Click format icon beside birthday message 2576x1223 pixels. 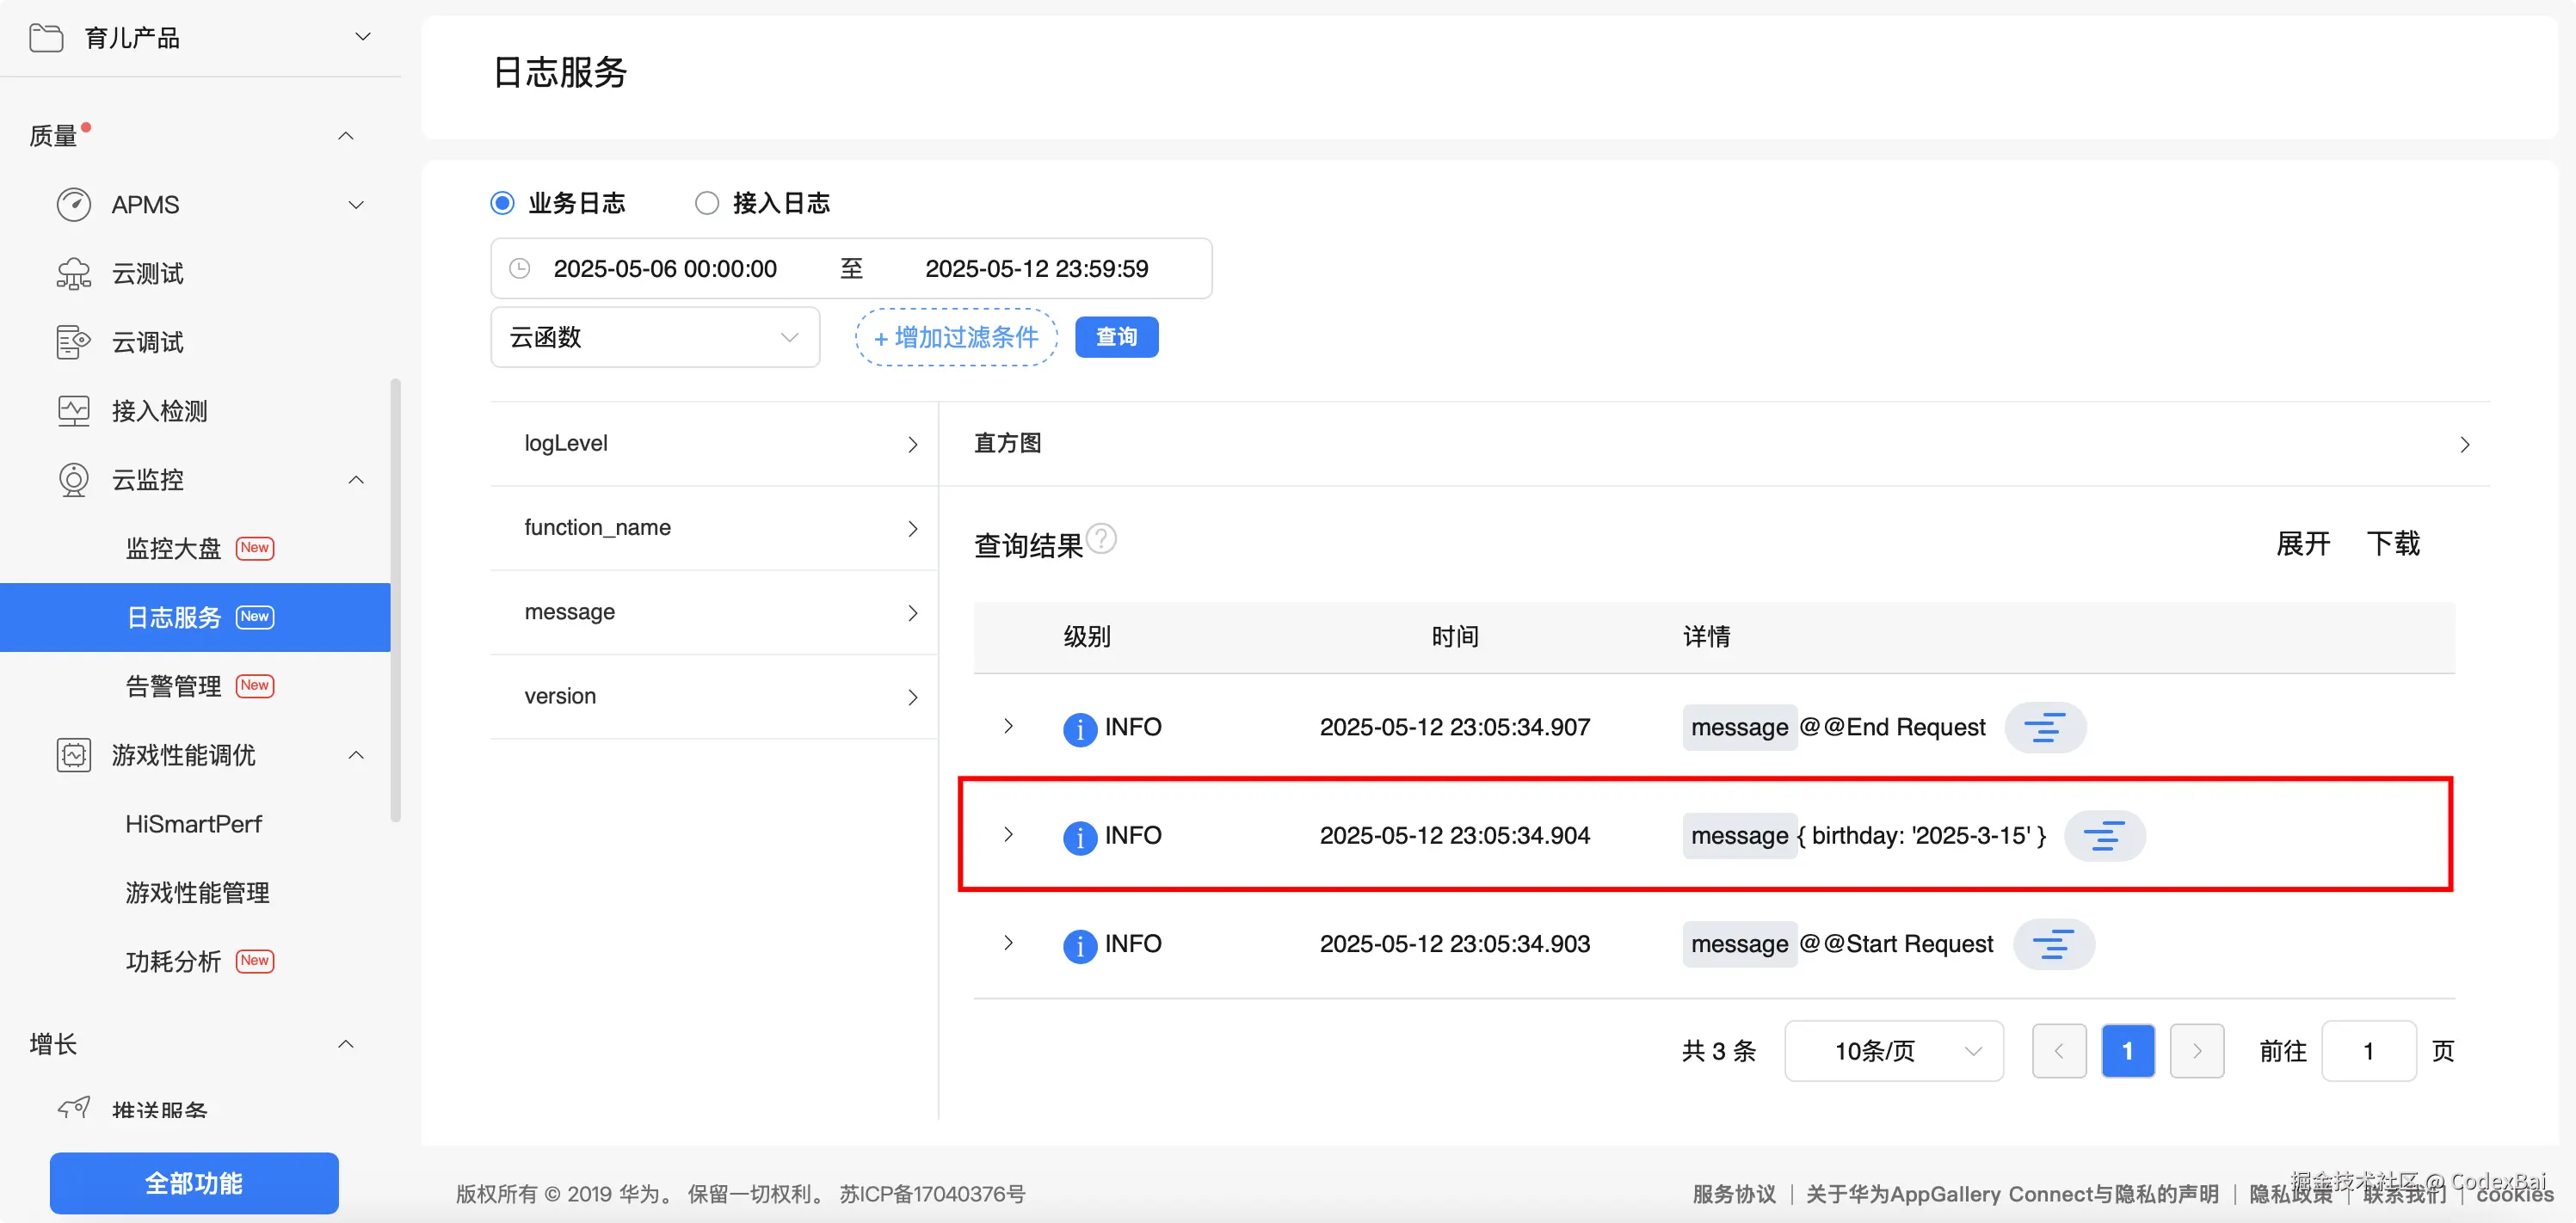coord(2104,835)
